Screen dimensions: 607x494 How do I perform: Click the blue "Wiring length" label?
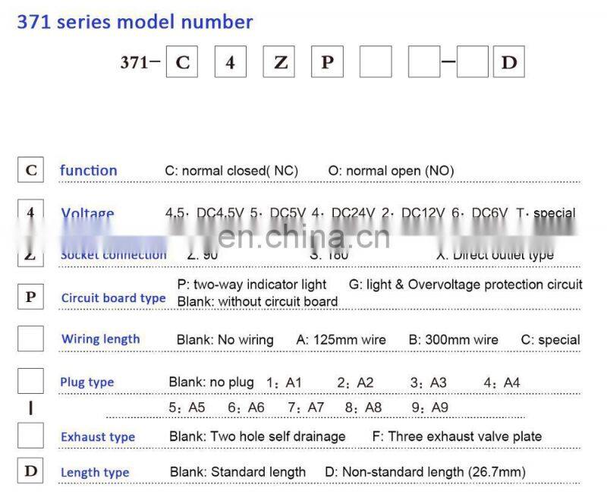[101, 339]
